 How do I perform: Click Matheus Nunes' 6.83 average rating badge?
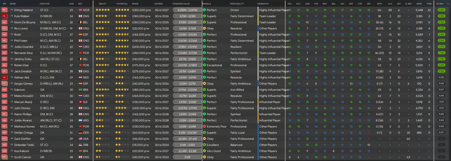pyautogui.click(x=441, y=126)
